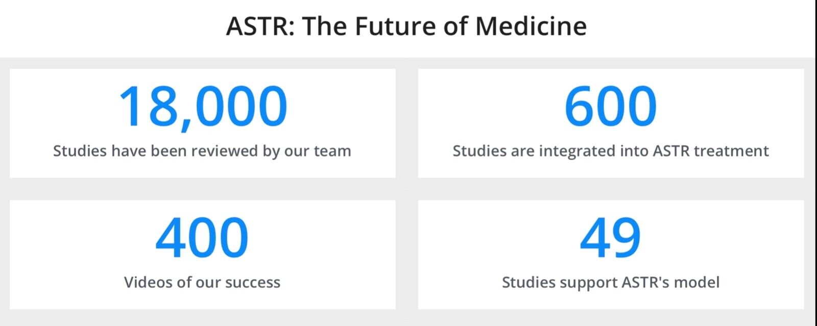Click the "ASTR: The Future of Medicine" heading
The image size is (817, 326).
406,27
